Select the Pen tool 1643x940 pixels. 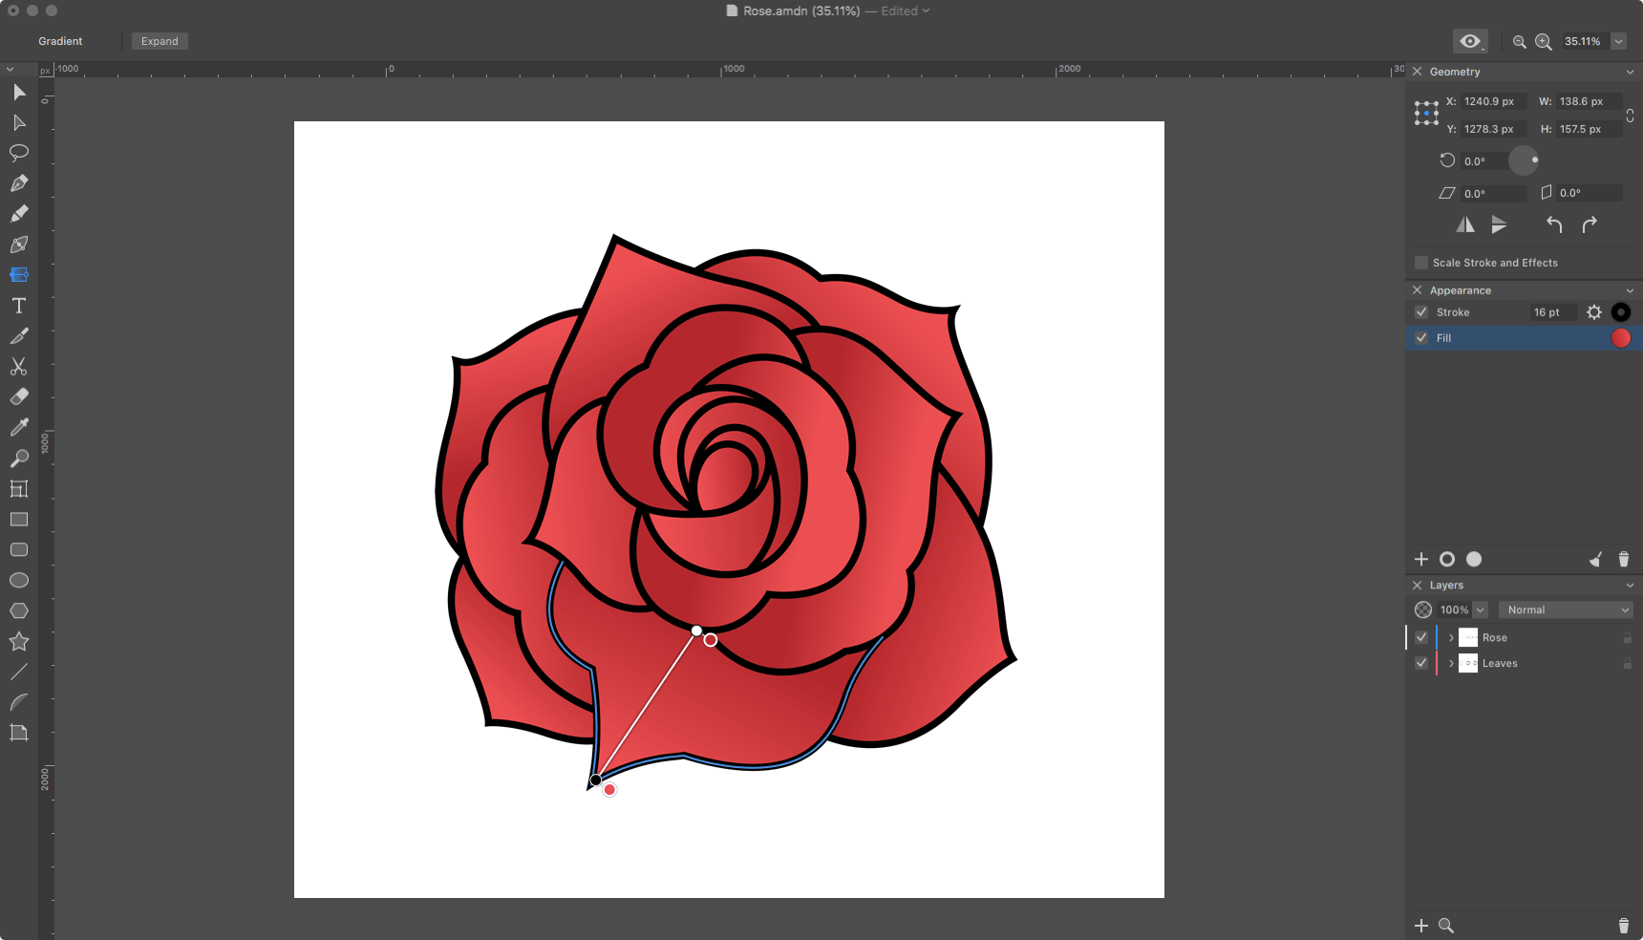[19, 183]
